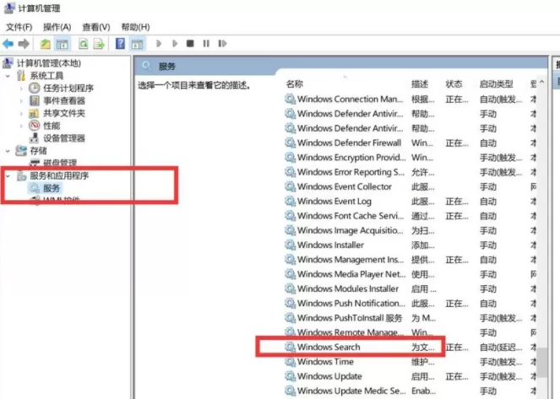Select the Windows Search service row
560x399 pixels.
[410, 347]
